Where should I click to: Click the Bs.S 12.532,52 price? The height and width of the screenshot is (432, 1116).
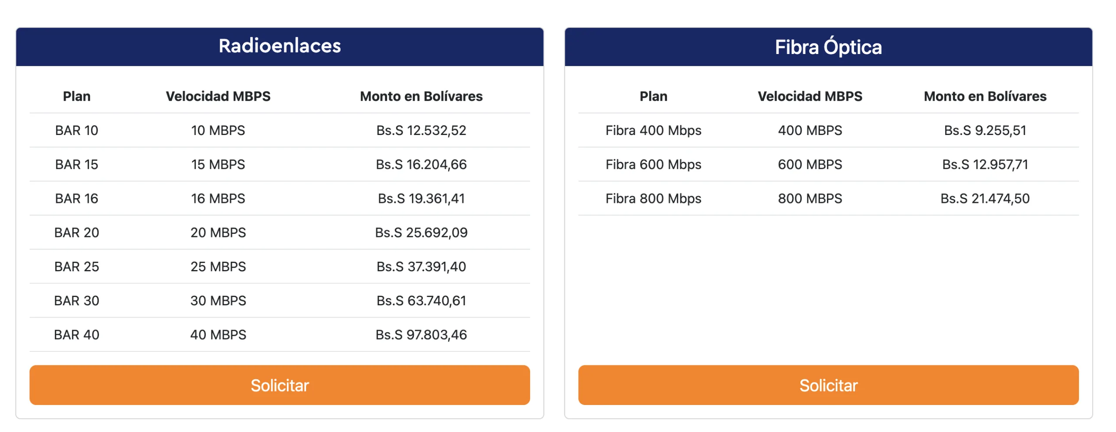click(x=421, y=130)
